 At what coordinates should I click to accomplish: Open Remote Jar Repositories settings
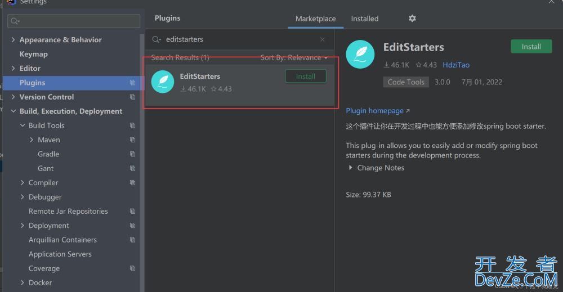68,212
